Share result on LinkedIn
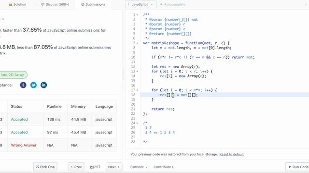Viewport: 309px width, 173px height. [43, 85]
